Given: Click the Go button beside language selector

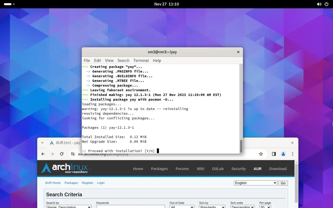Looking at the screenshot, I should pyautogui.click(x=283, y=183).
